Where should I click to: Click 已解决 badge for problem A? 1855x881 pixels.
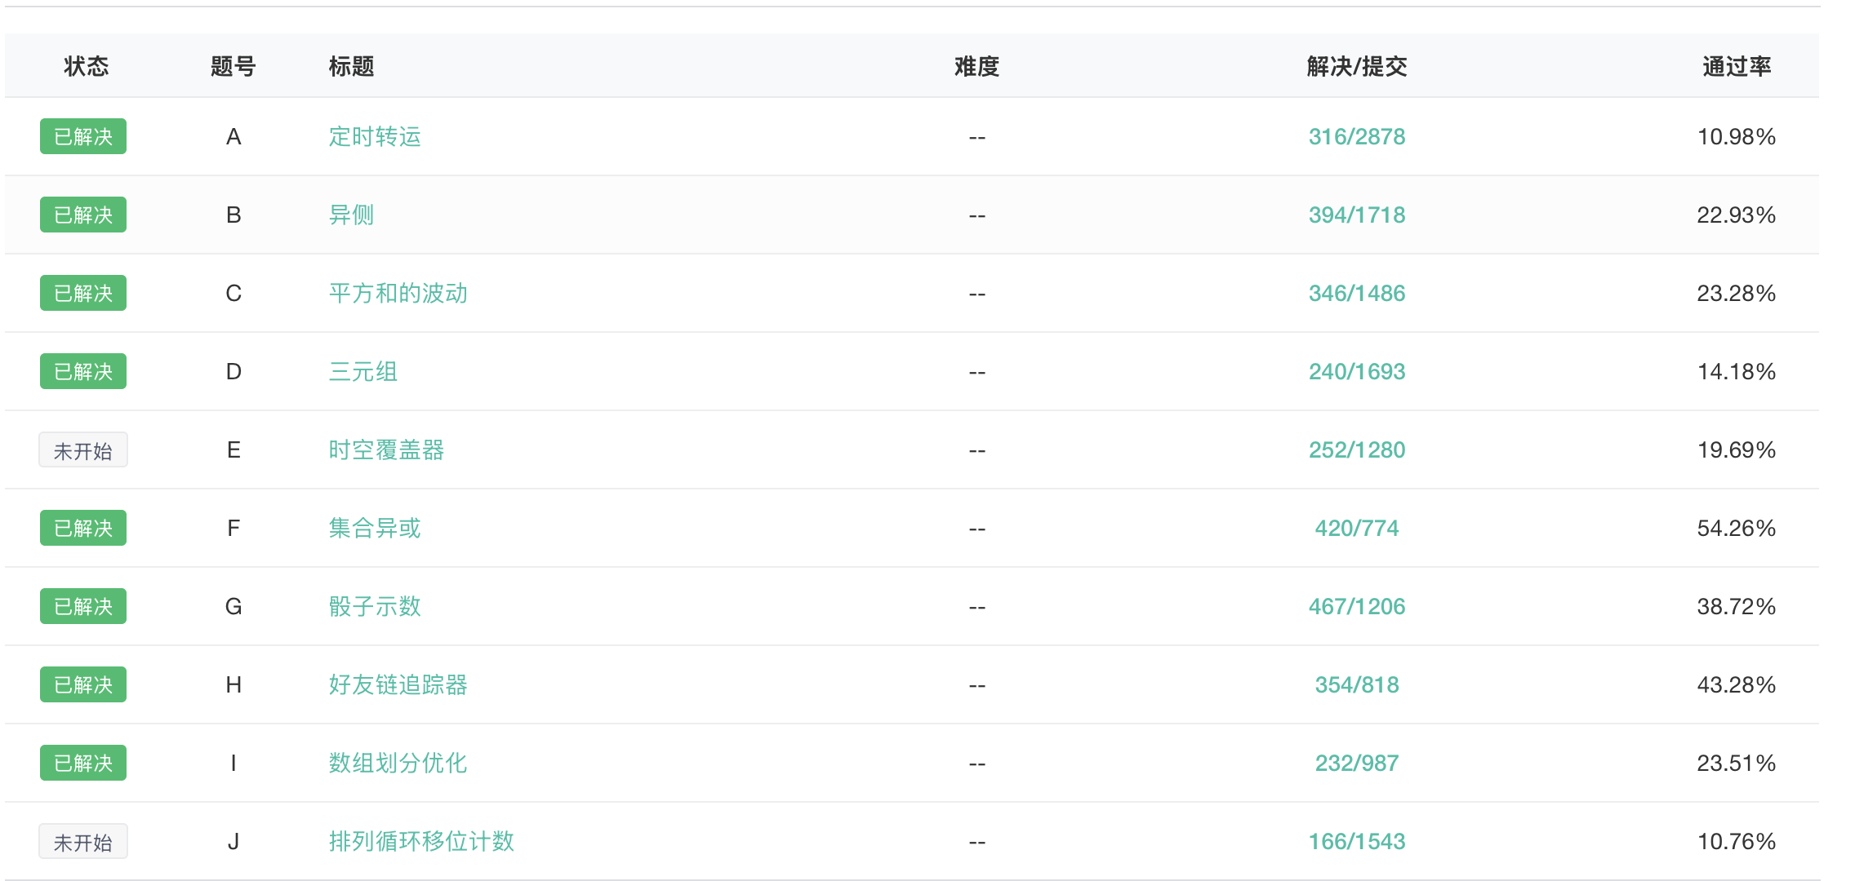pyautogui.click(x=83, y=136)
